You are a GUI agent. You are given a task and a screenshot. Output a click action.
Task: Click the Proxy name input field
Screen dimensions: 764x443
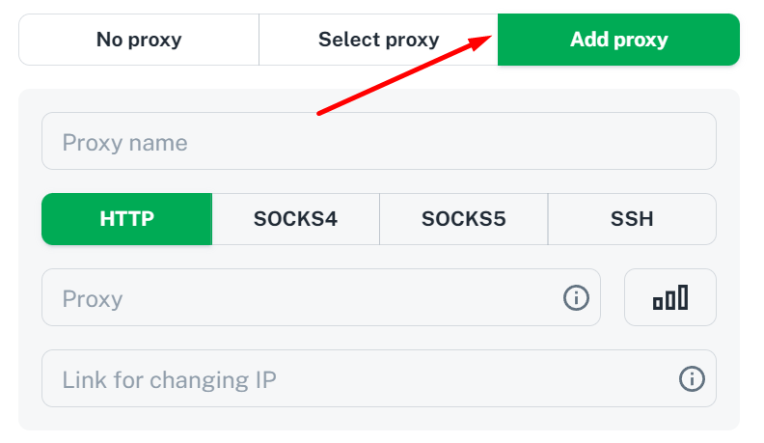379,141
